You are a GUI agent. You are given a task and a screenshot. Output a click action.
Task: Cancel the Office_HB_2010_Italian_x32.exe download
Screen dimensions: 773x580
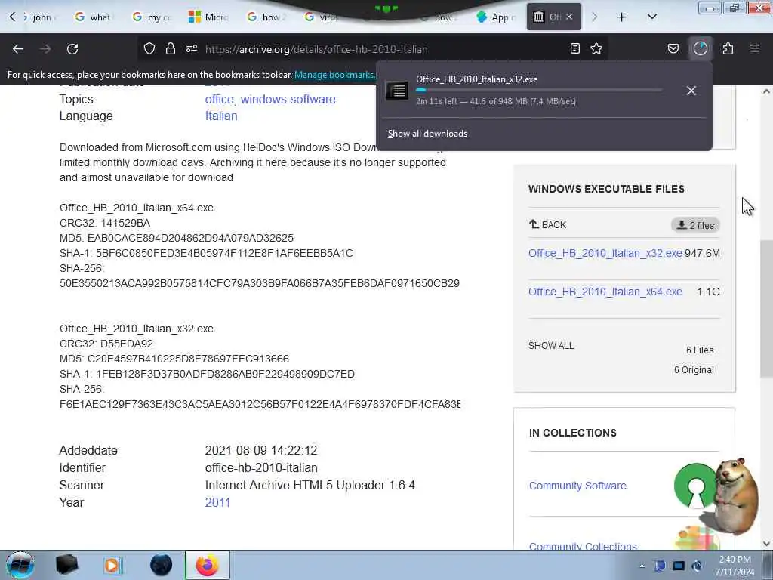click(x=691, y=91)
